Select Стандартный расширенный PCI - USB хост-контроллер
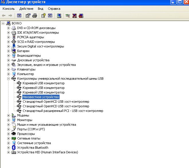189x168 pixels. point(63,111)
